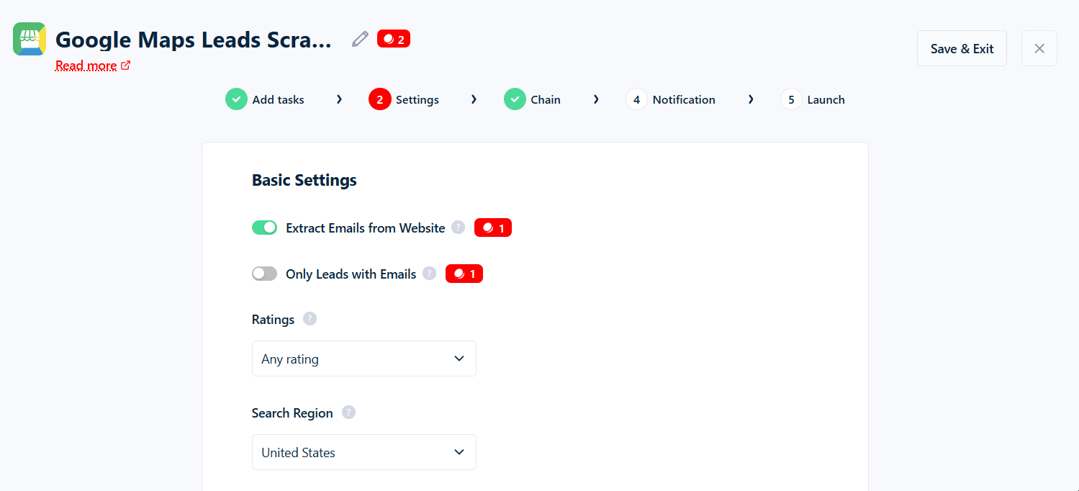This screenshot has width=1079, height=491.
Task: Close the task wizard with the X
Action: point(1039,48)
